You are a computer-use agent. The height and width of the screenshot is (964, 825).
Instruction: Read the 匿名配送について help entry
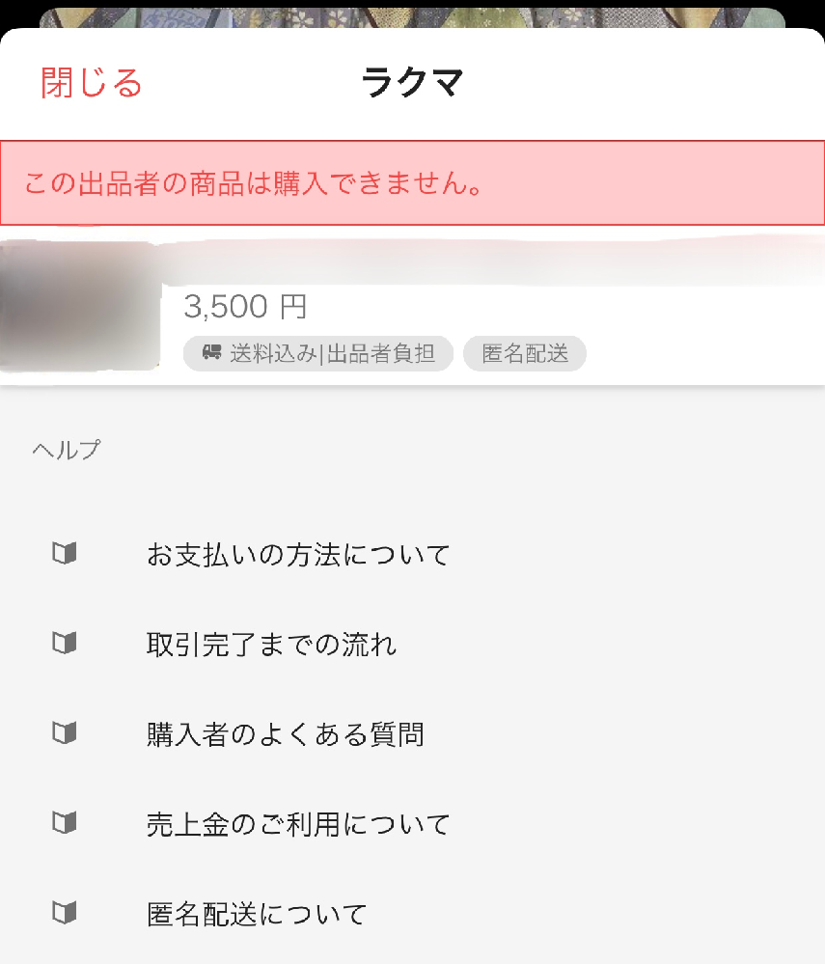pyautogui.click(x=255, y=913)
